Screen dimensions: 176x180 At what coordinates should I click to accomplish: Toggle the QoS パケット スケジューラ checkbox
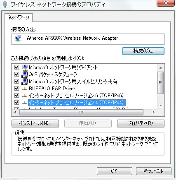16,74
